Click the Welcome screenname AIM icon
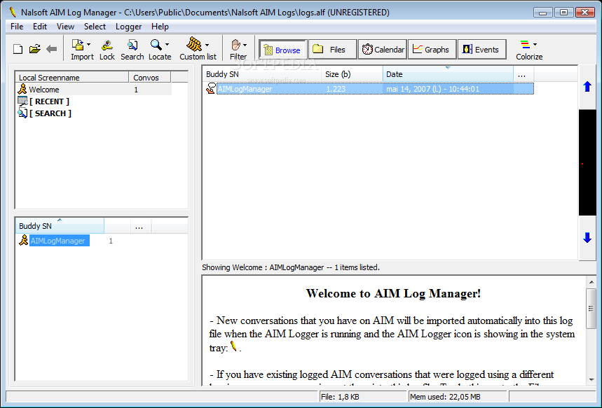Screen dimensions: 602x408 [x=22, y=90]
